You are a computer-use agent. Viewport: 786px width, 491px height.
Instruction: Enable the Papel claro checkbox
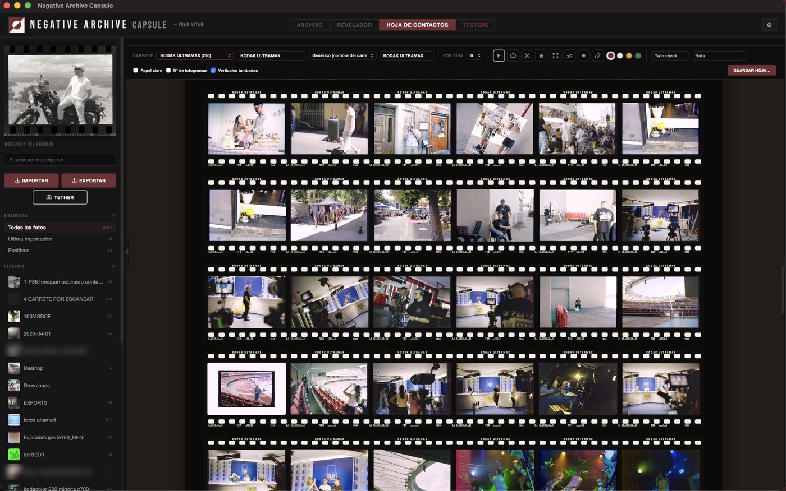point(135,71)
